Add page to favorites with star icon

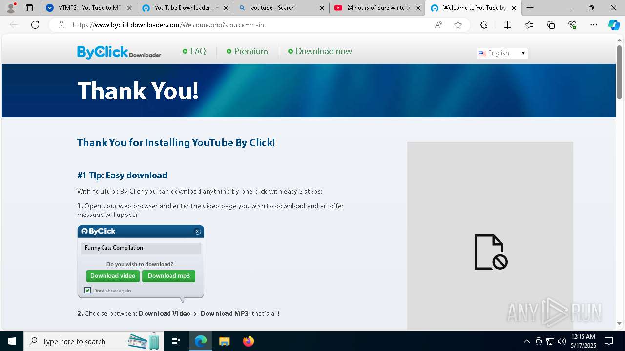pos(458,25)
